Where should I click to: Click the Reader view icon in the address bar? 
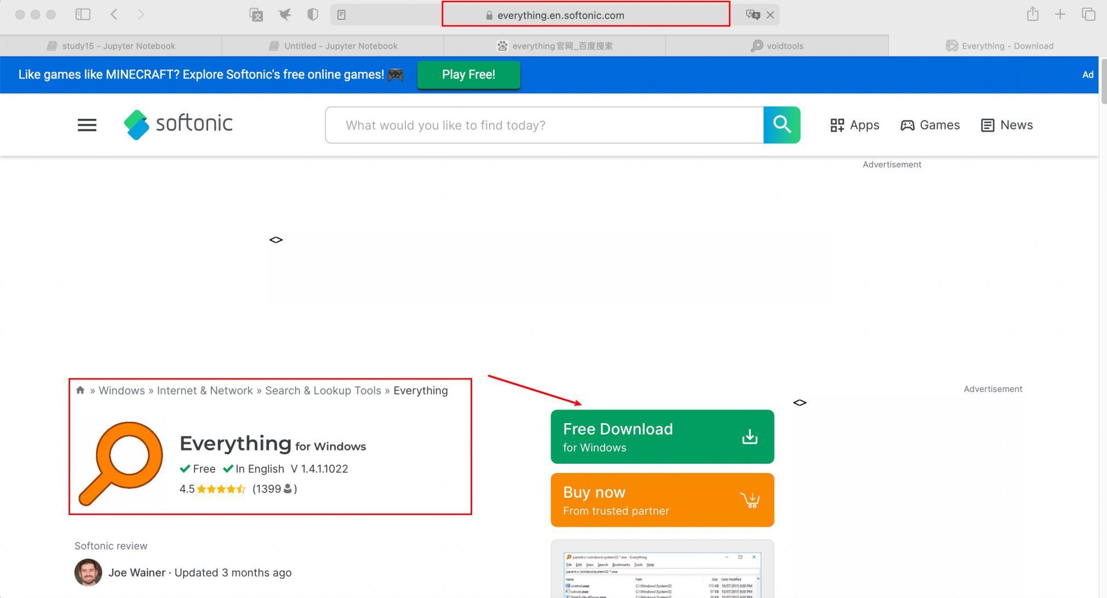pos(341,15)
